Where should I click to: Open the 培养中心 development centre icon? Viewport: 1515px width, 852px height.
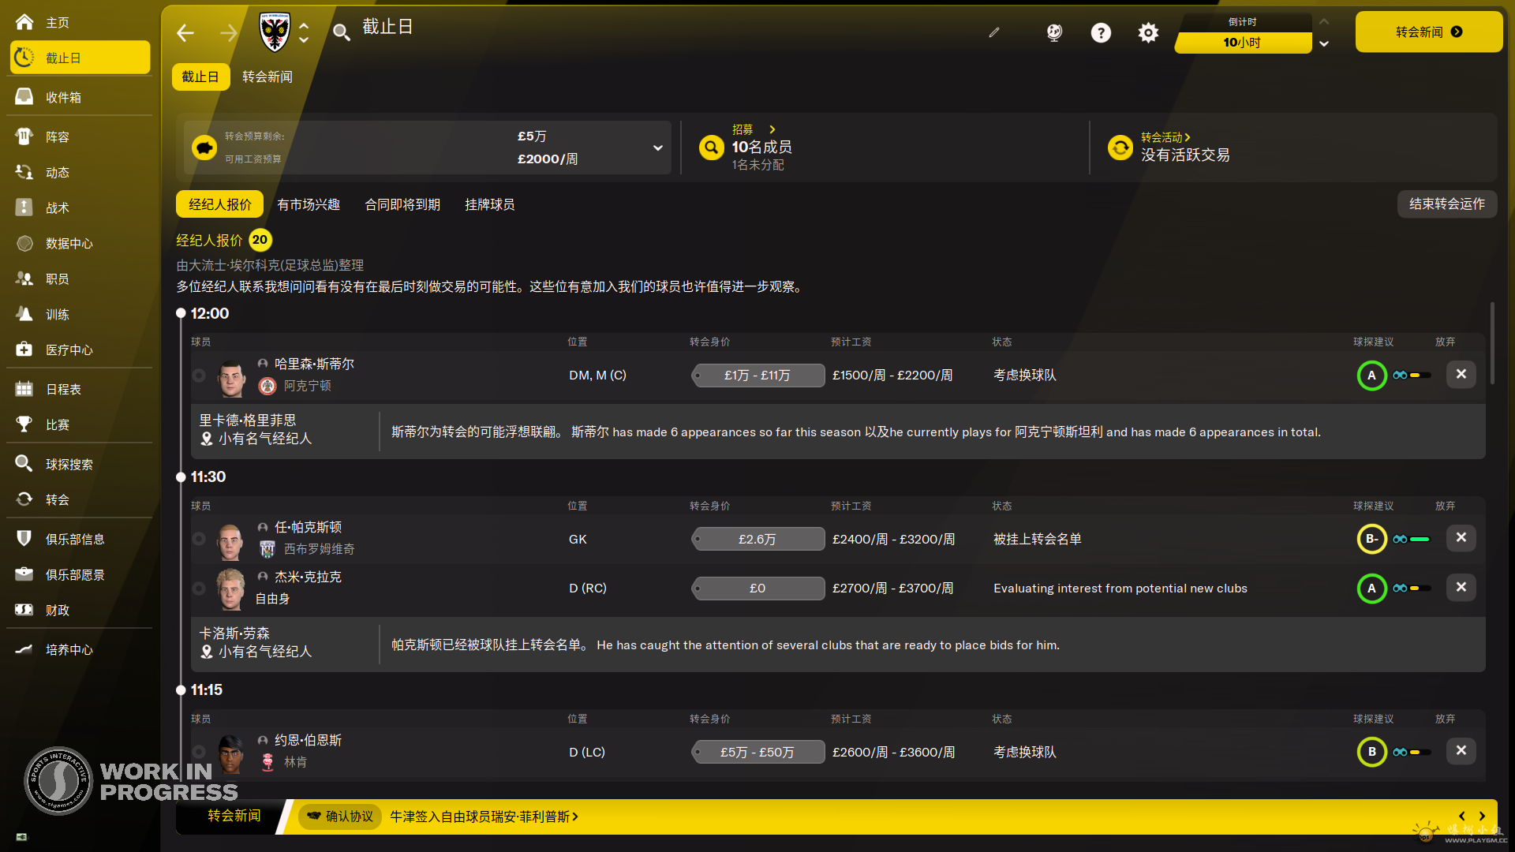click(x=24, y=649)
